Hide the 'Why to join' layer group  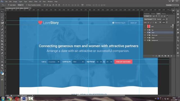145,35
